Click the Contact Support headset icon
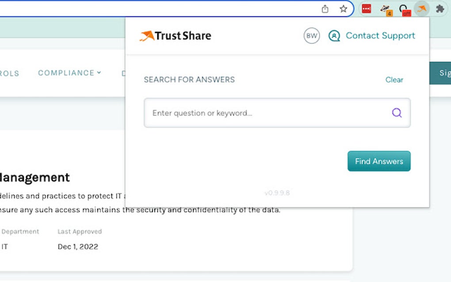 tap(334, 36)
